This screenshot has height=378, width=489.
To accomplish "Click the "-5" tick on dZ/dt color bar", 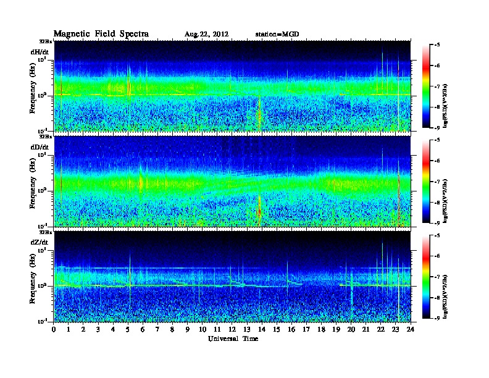I will point(437,235).
